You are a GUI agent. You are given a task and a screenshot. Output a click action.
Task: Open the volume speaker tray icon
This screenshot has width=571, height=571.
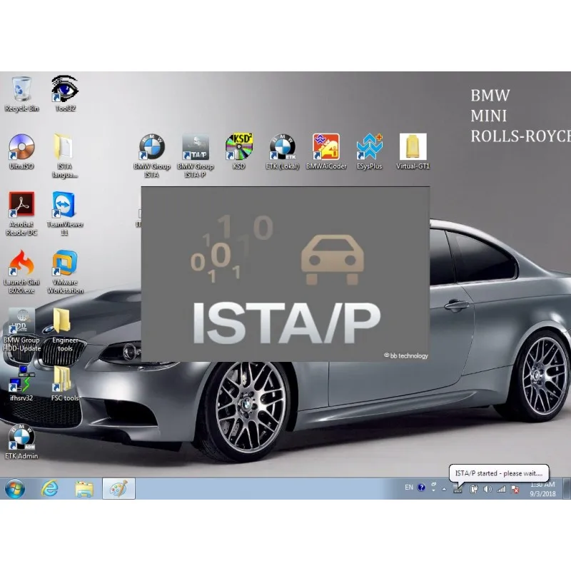[487, 490]
